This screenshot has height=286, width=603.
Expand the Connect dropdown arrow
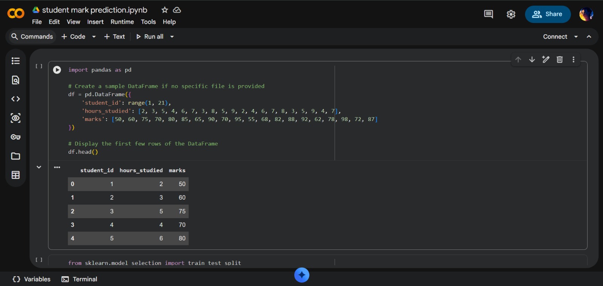(x=576, y=37)
